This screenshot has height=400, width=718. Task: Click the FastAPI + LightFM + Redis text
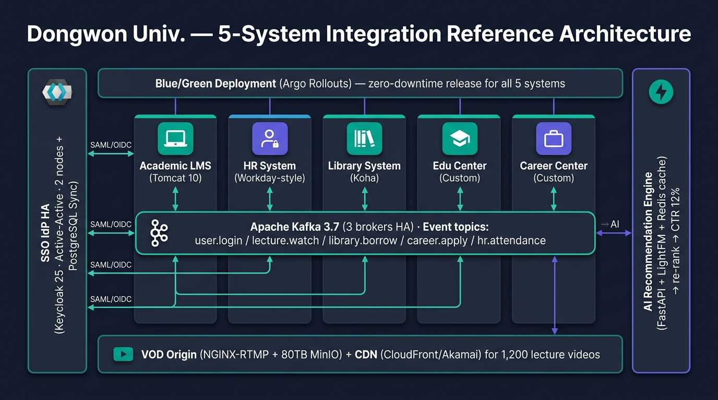(x=662, y=243)
